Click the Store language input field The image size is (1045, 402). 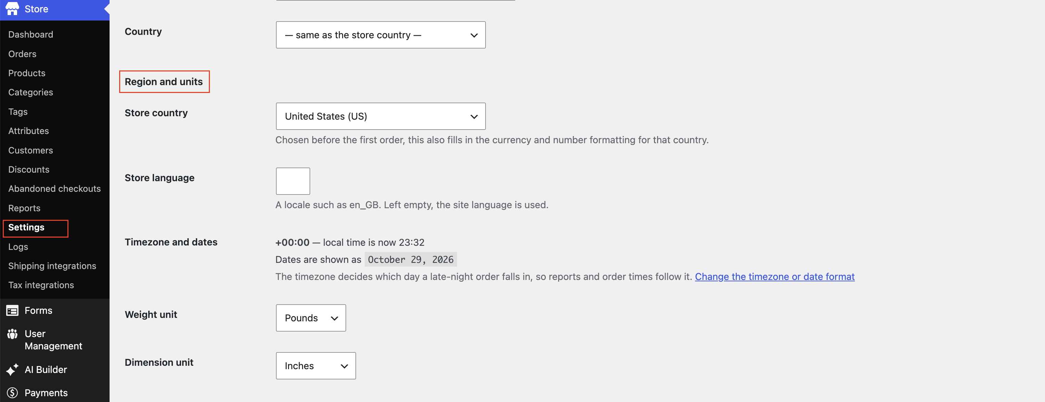(293, 181)
